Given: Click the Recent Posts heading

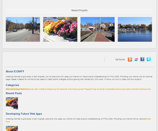Looking at the screenshot, I should pyautogui.click(x=14, y=93).
